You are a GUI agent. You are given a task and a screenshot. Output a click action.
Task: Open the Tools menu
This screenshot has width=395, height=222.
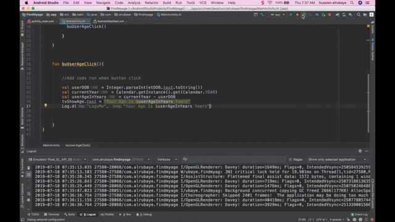pos(191,2)
